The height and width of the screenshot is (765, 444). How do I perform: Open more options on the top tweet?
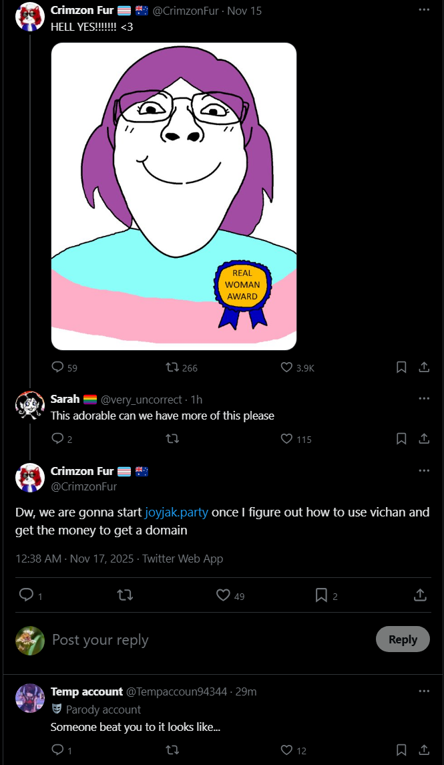coord(424,10)
